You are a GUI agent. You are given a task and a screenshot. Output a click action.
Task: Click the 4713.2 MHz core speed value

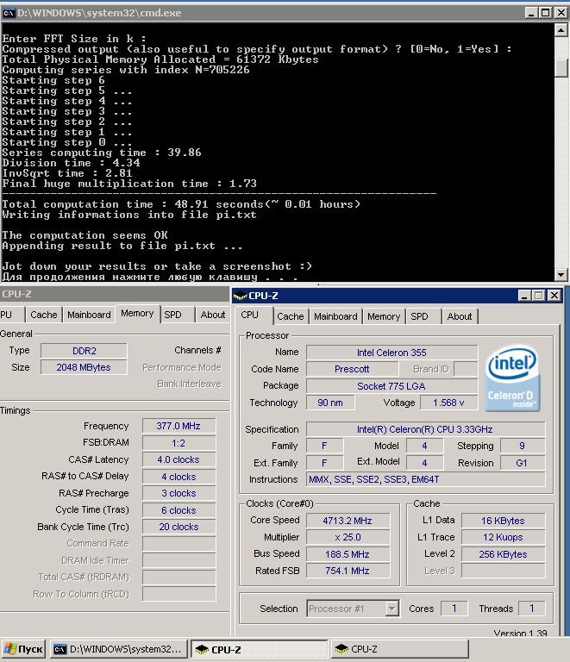[x=348, y=521]
